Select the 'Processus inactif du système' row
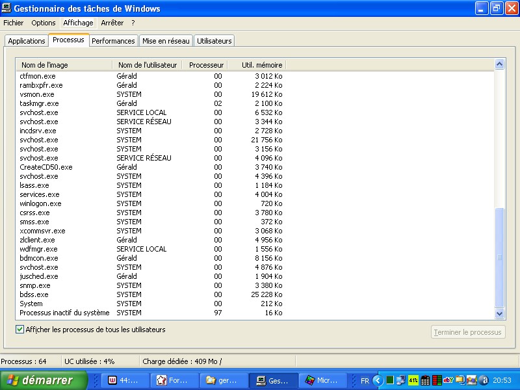Image resolution: width=520 pixels, height=390 pixels. pos(151,313)
